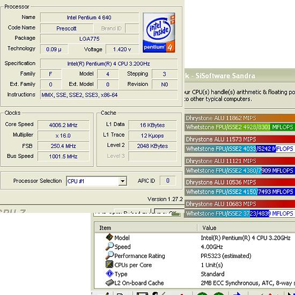Click the value 1 Unit(s)

[212, 265]
